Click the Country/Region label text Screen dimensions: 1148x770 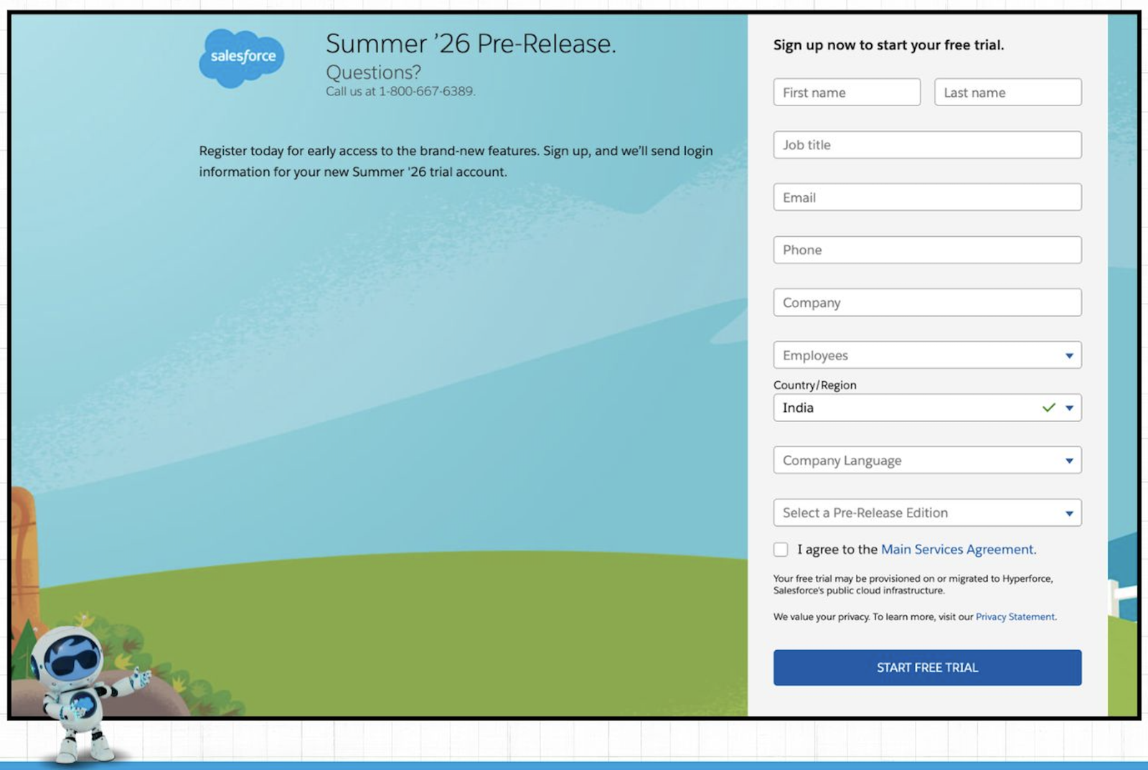[x=814, y=385]
